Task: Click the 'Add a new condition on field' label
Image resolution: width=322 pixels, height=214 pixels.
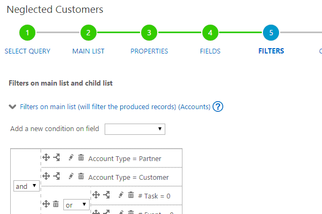Action: tap(55, 129)
